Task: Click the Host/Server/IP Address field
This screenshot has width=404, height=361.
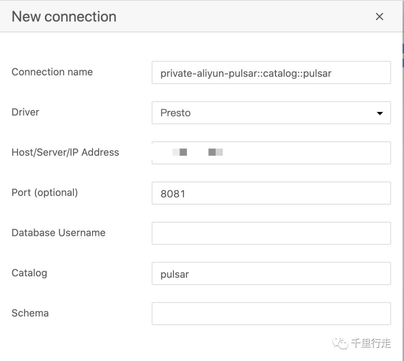Action: [271, 153]
